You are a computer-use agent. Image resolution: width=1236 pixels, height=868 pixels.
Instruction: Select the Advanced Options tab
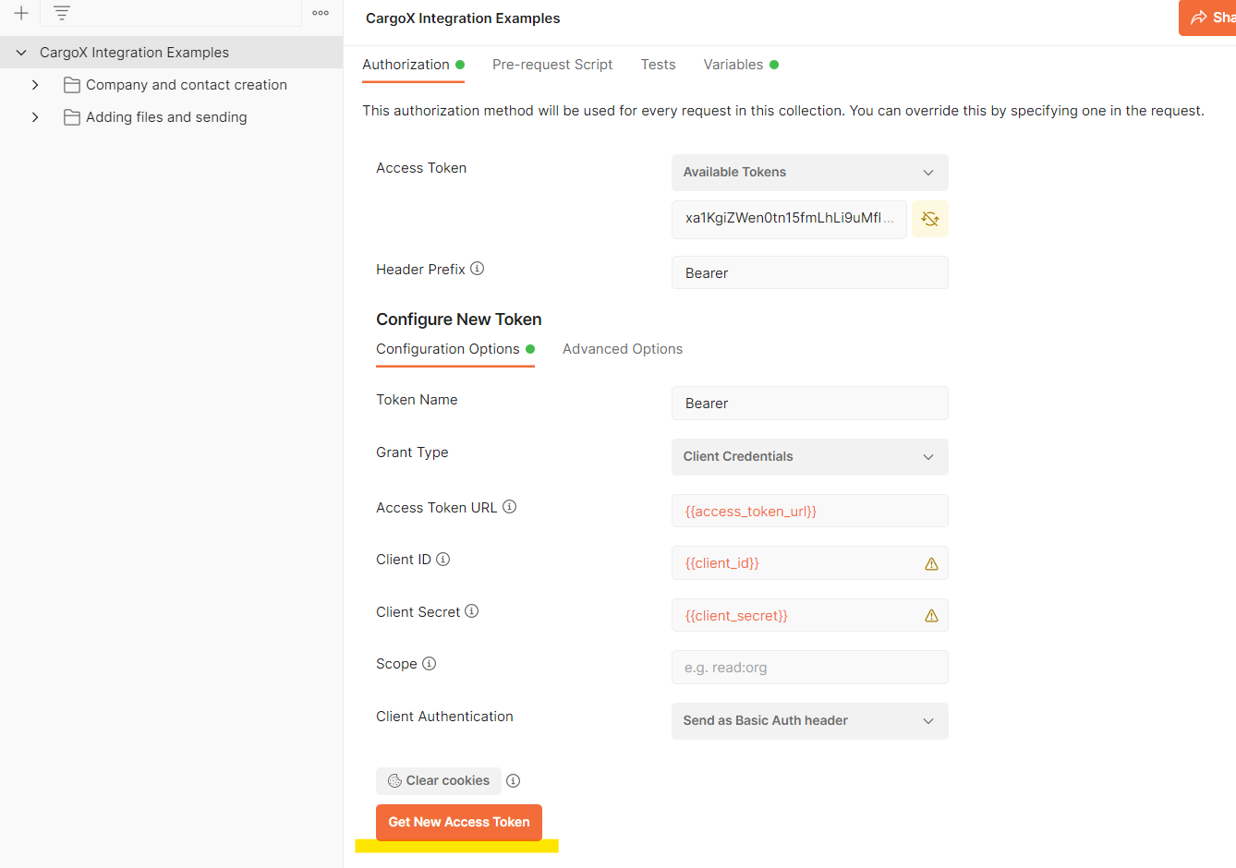[623, 349]
